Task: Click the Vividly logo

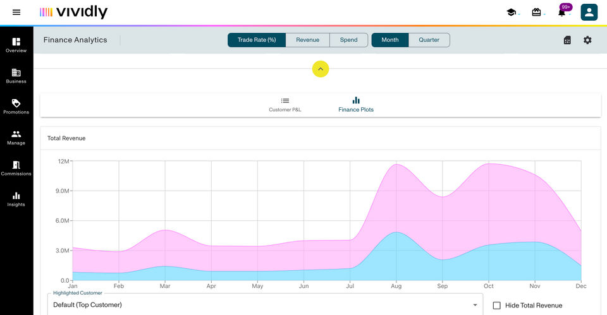Action: click(x=73, y=13)
